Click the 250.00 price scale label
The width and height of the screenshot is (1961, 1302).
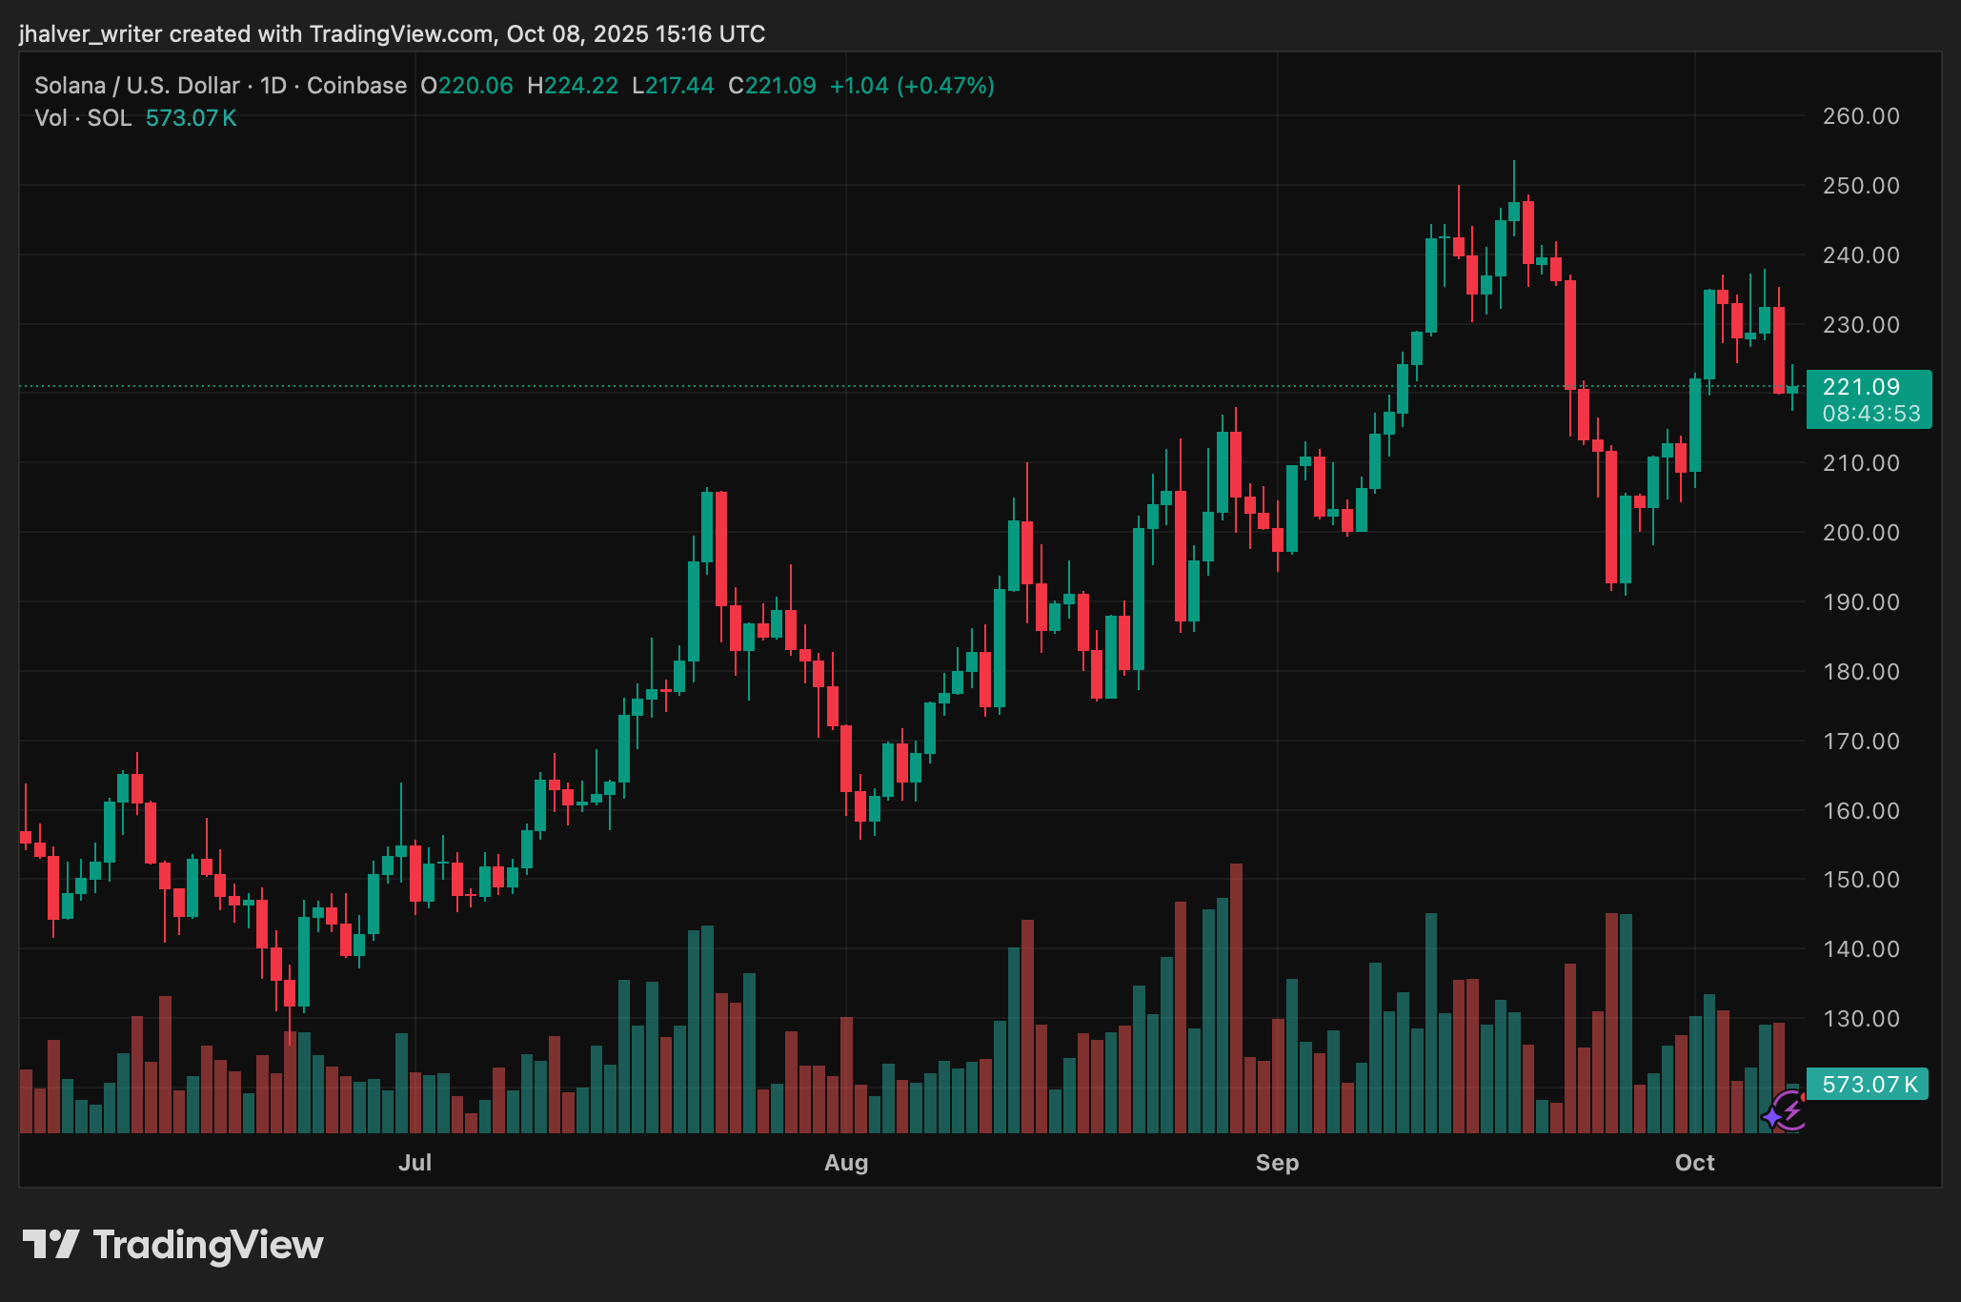1860,186
